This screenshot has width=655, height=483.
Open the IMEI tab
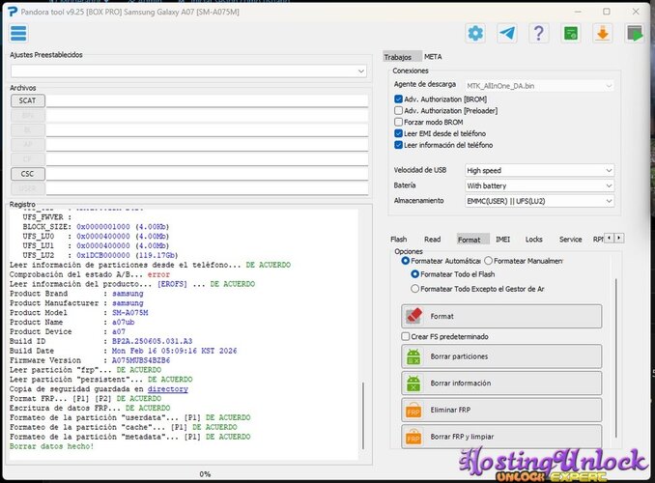point(503,240)
